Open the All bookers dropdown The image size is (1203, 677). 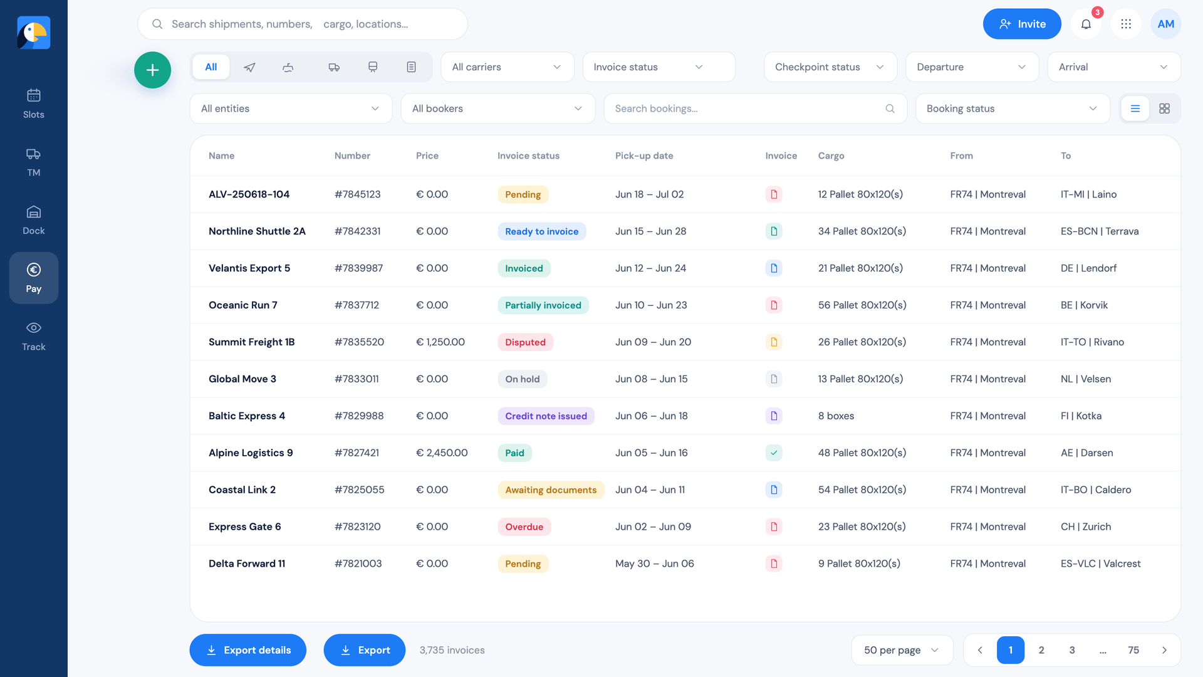pyautogui.click(x=497, y=108)
